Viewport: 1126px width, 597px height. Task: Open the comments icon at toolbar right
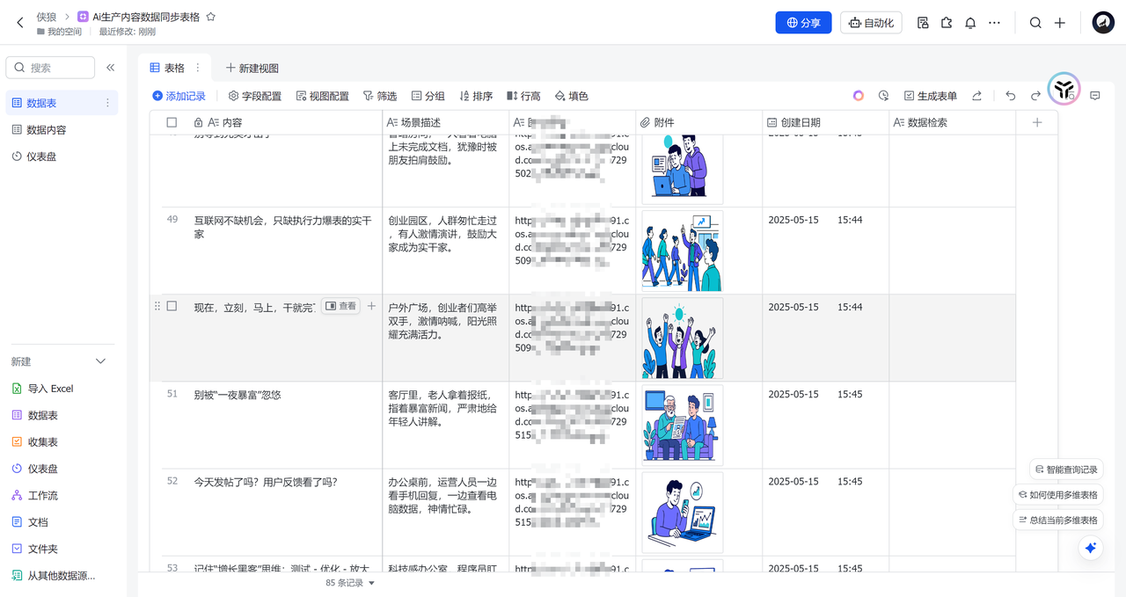1095,96
